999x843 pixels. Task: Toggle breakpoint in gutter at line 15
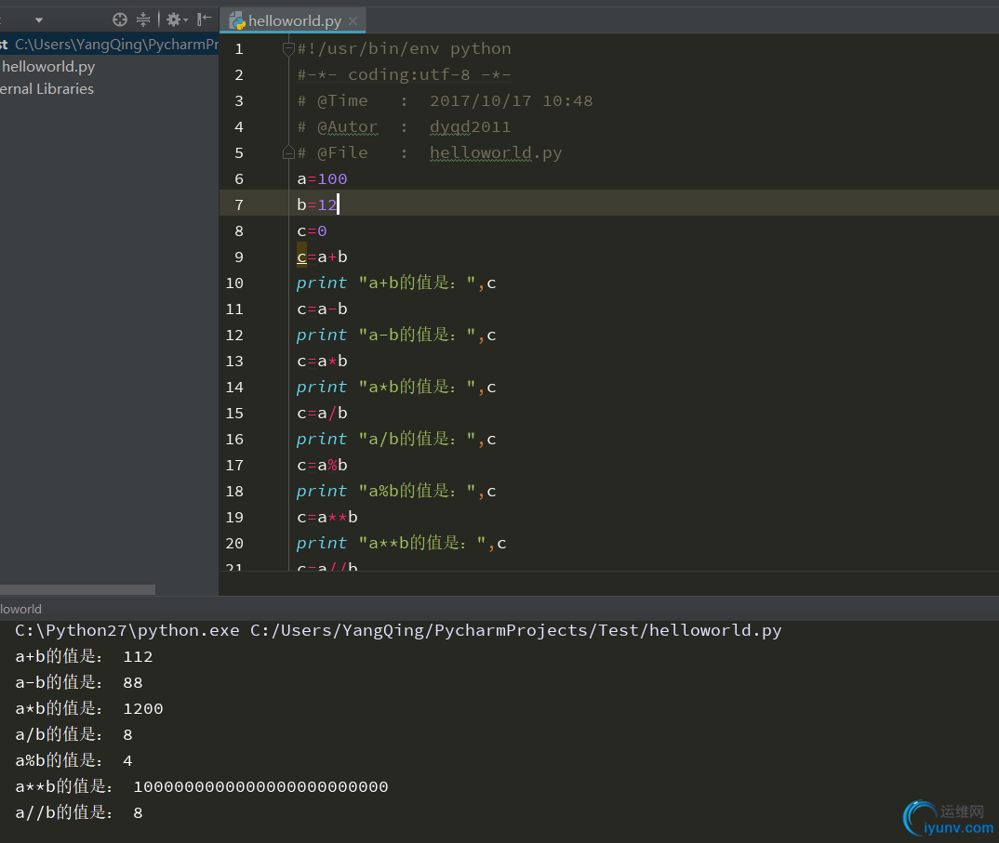pyautogui.click(x=265, y=413)
